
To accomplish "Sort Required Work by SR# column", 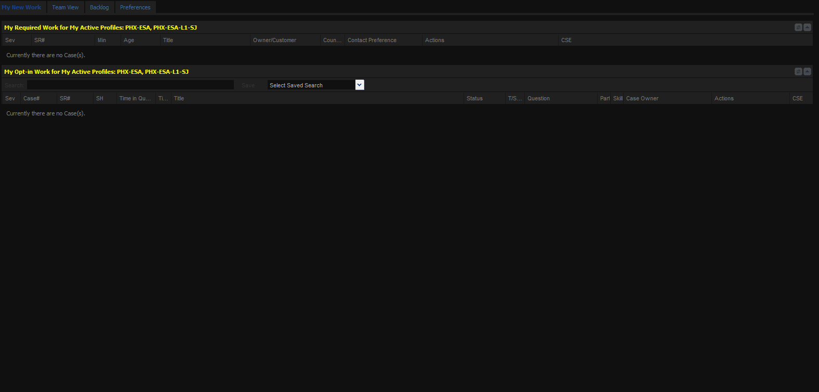I will pyautogui.click(x=63, y=40).
